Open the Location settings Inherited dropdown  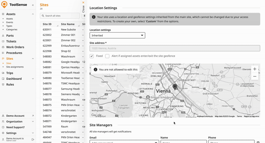117,35
